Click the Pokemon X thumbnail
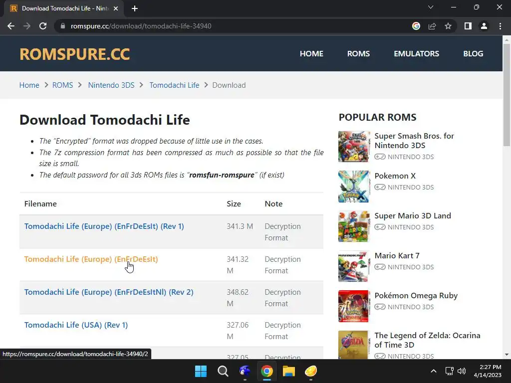Image resolution: width=511 pixels, height=383 pixels. tap(354, 187)
